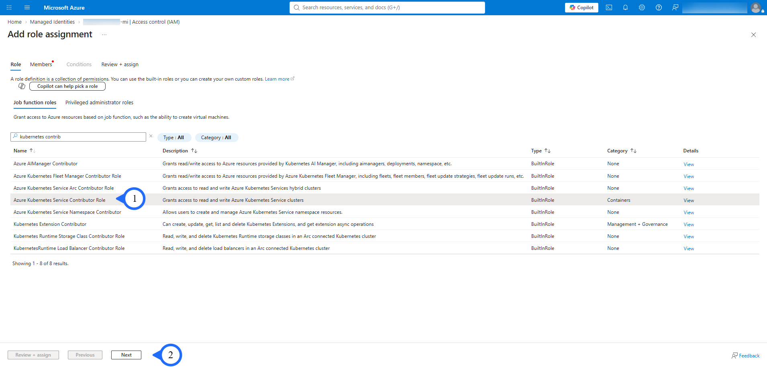Open the Help question mark icon
Viewport: 767px width, 367px height.
coord(659,8)
